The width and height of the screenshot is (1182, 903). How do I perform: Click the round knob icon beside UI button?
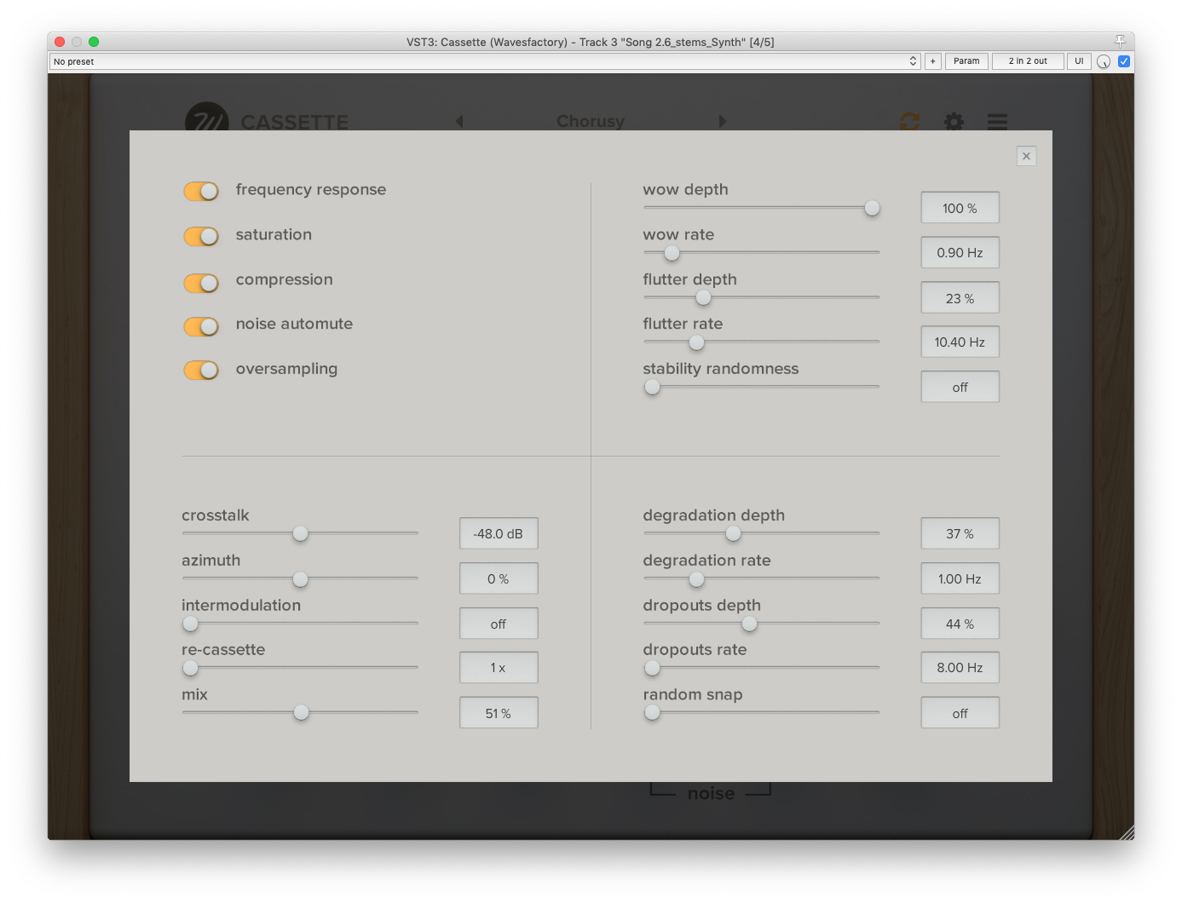[x=1104, y=61]
